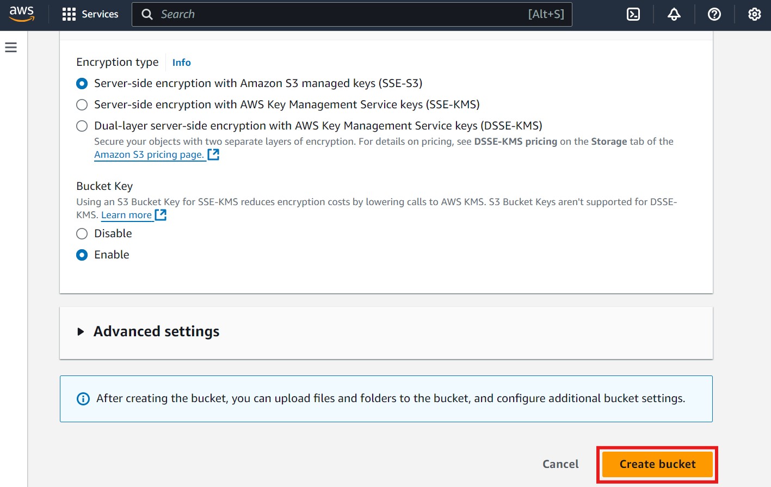Select SSE-KMS encryption type
Viewport: 771px width, 487px height.
(82, 104)
